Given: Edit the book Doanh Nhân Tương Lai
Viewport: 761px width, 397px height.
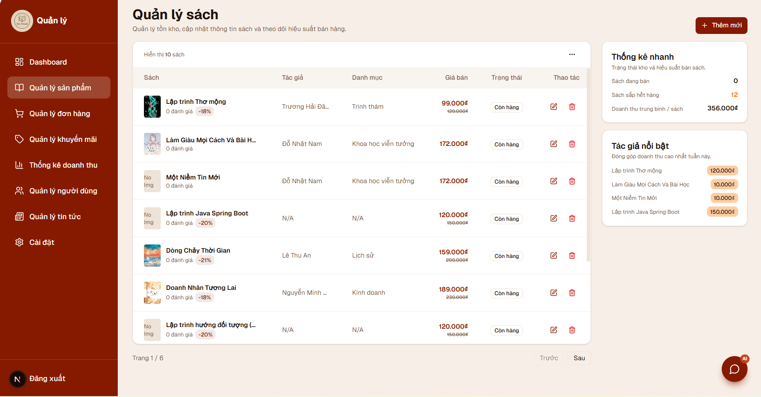Looking at the screenshot, I should (x=554, y=293).
